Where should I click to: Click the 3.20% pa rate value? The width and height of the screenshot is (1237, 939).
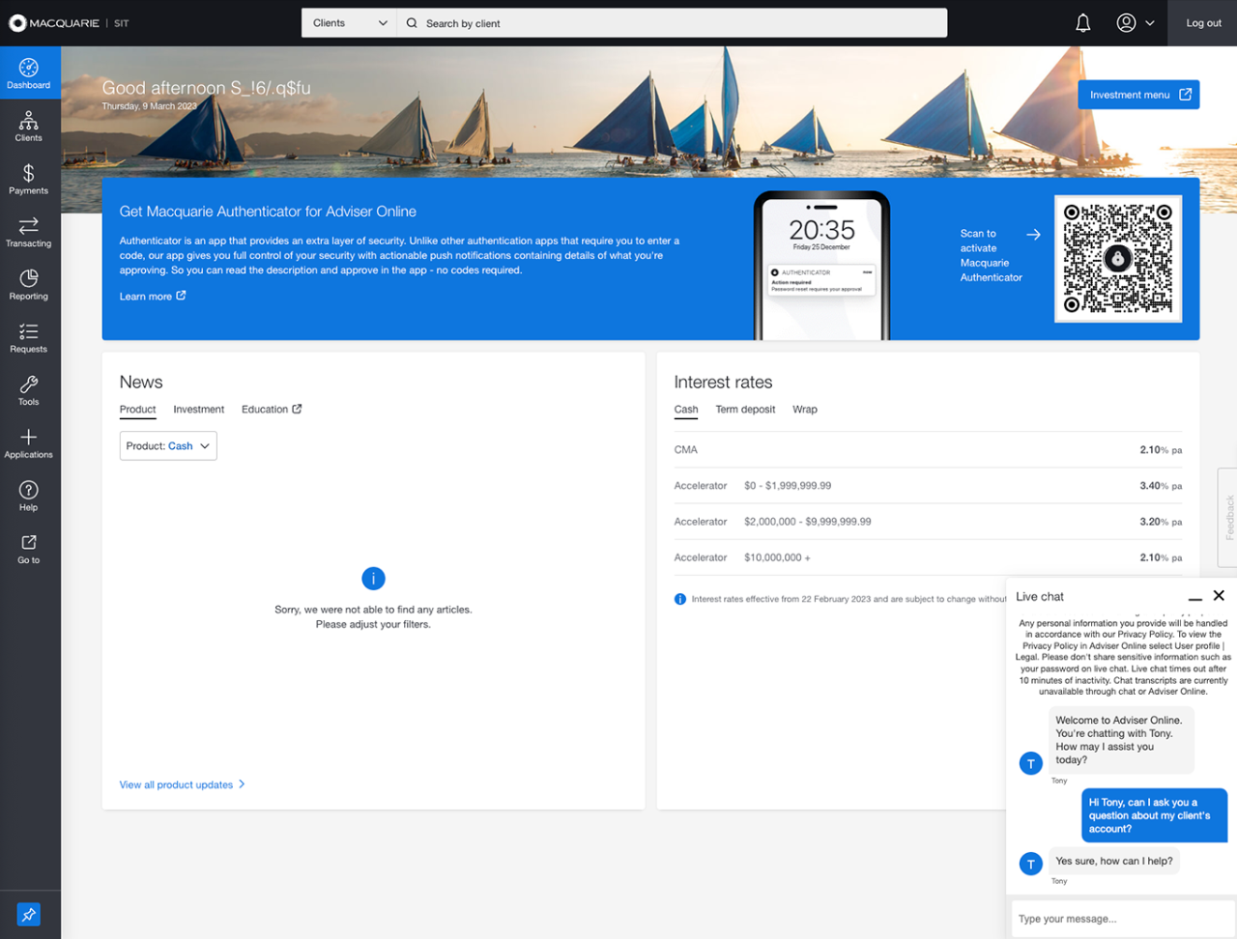(x=1161, y=522)
